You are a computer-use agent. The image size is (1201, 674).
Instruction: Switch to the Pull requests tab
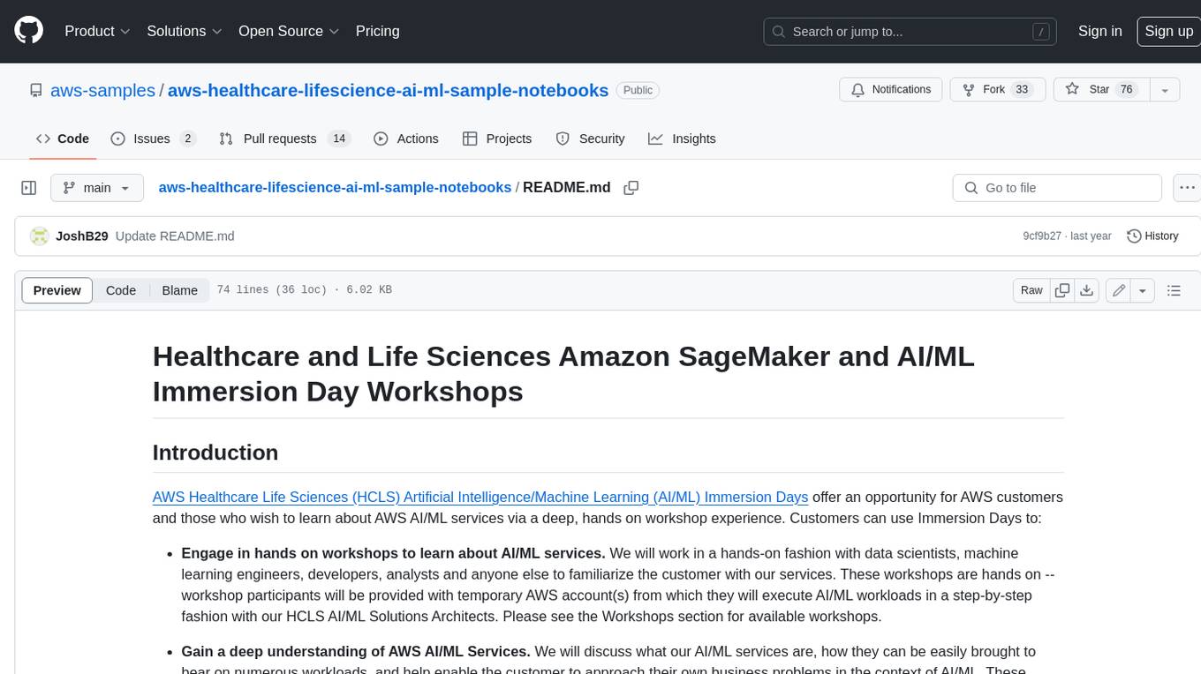284,139
